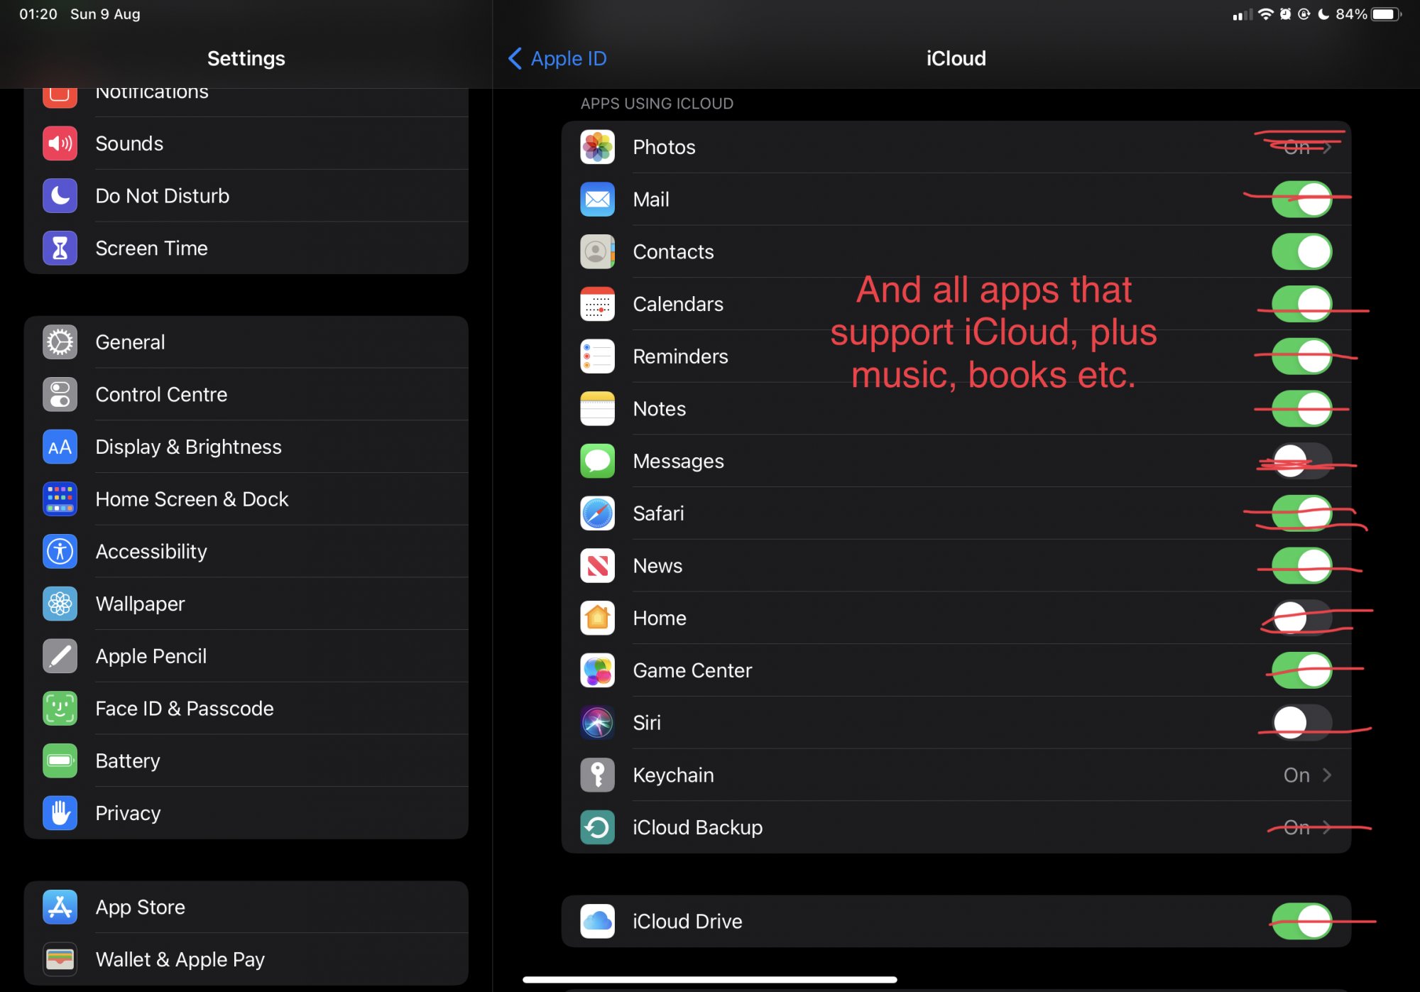
Task: Tap the Calendars app icon
Action: [597, 304]
